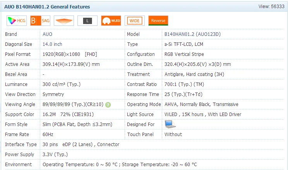Click the a-Si TFT-LCD, LCM type value
The height and width of the screenshot is (170, 288).
click(184, 44)
